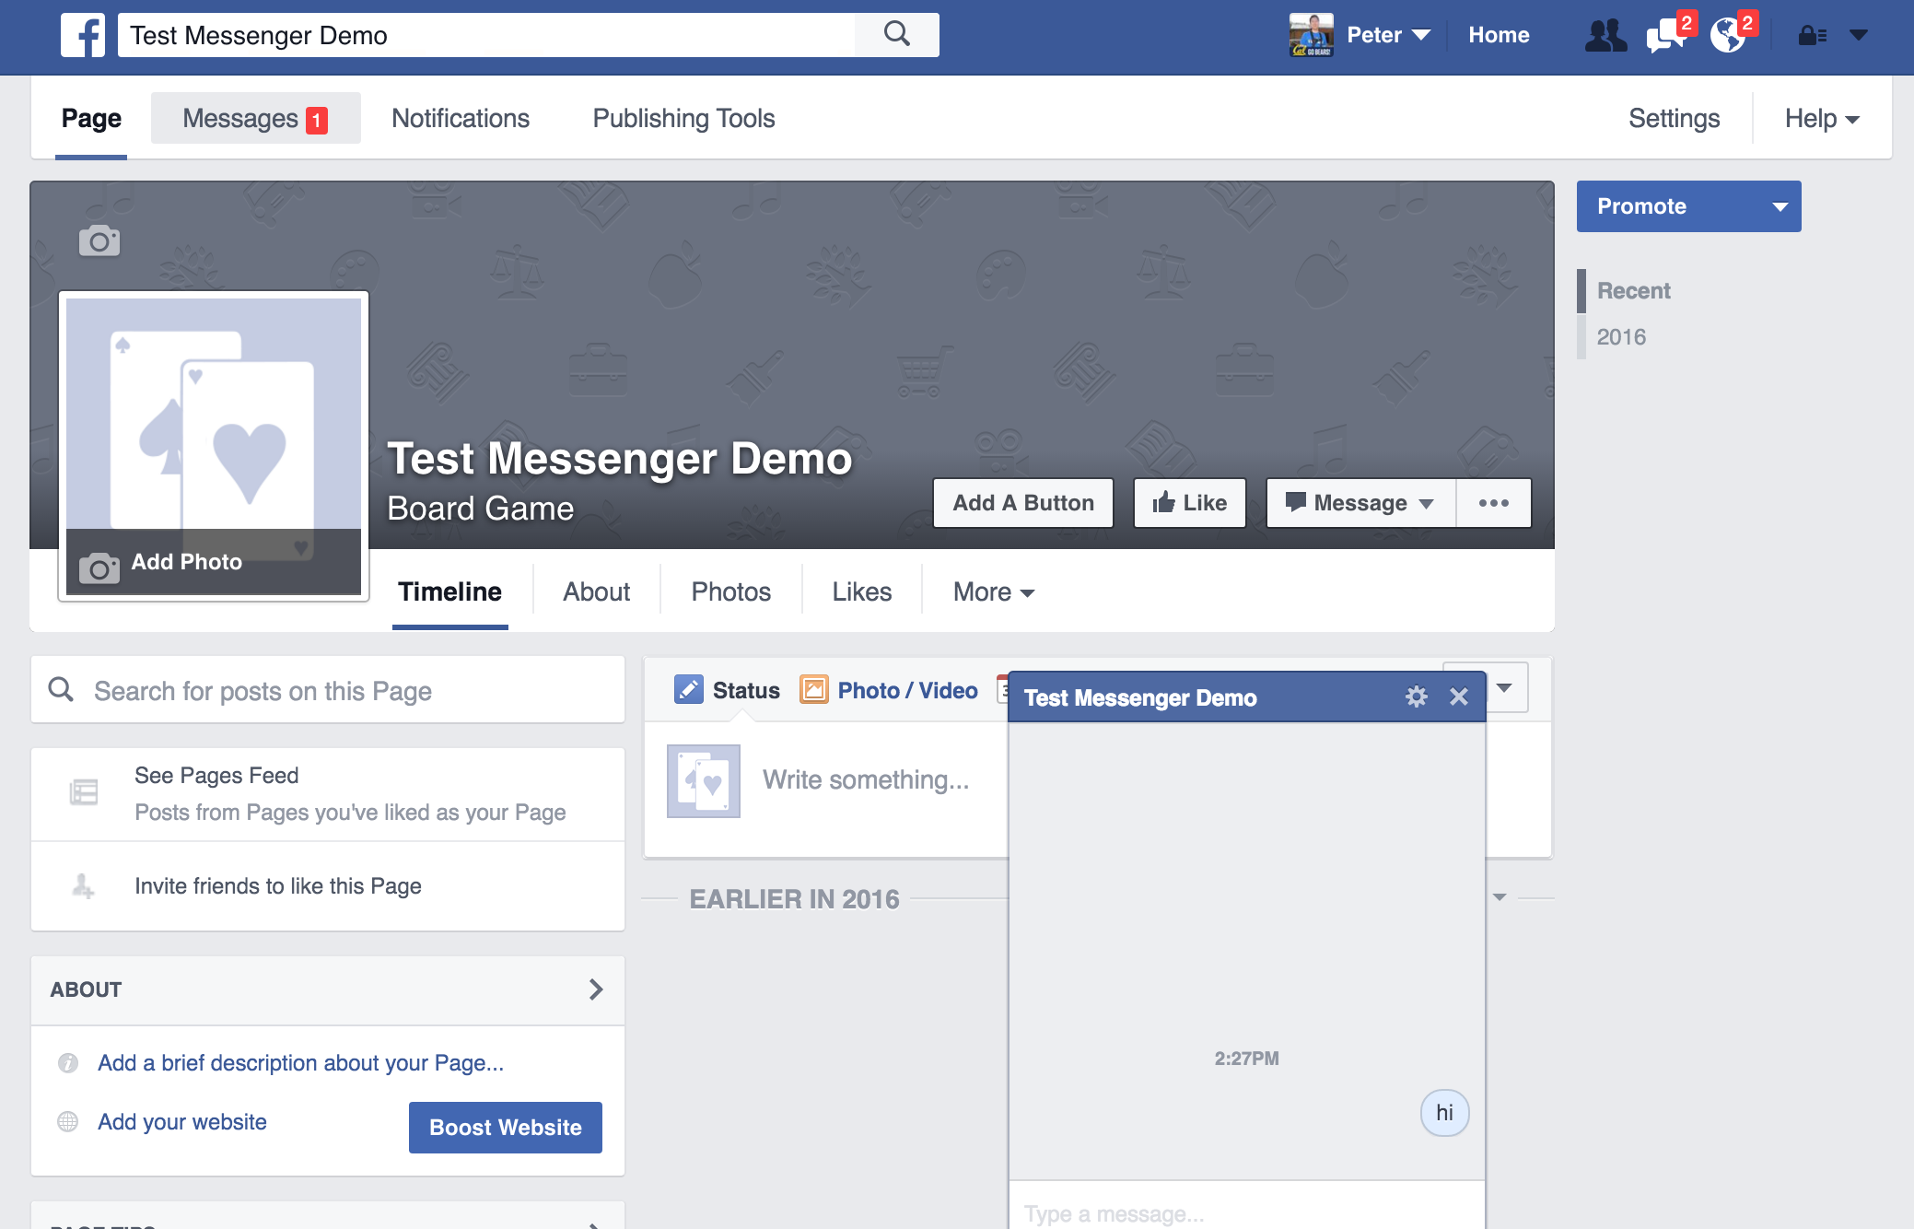Select Photo / Video composer option
Image resolution: width=1914 pixels, height=1229 pixels.
pos(888,690)
